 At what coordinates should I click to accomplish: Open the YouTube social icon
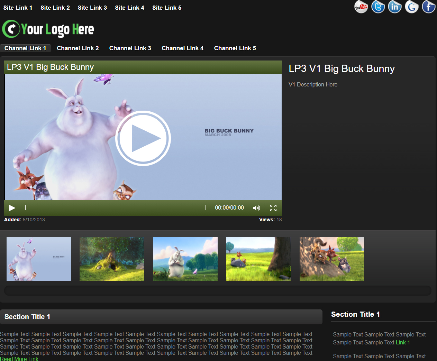(x=361, y=7)
